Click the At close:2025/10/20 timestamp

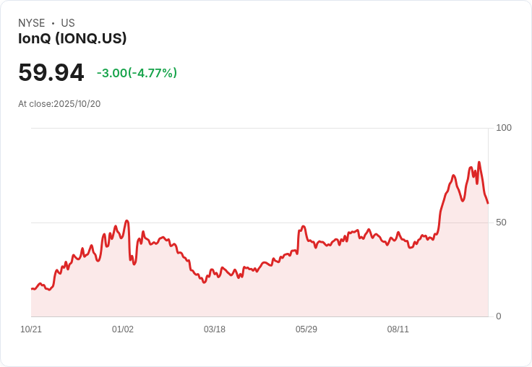click(x=59, y=103)
